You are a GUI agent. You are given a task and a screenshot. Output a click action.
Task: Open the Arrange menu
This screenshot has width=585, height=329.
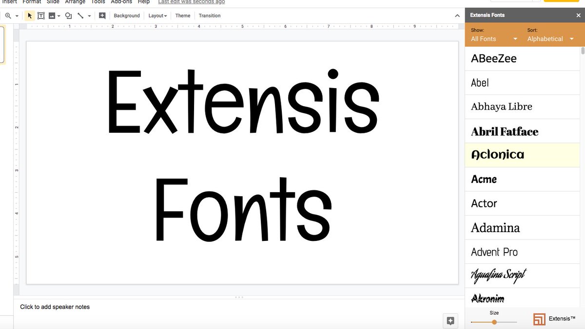pyautogui.click(x=75, y=2)
